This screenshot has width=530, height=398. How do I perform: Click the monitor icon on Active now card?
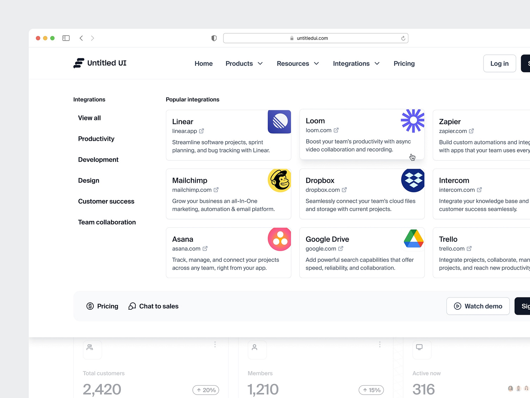pos(419,348)
